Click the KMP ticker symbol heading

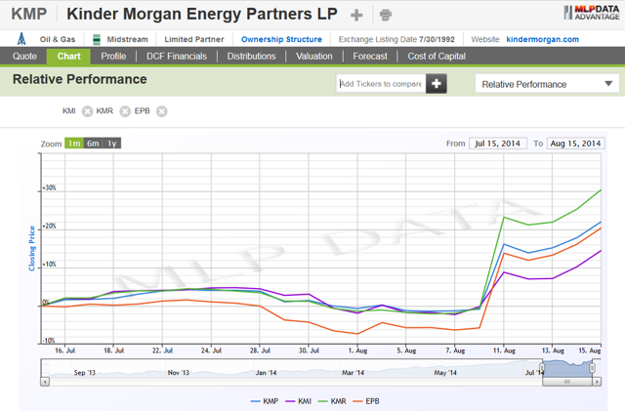pos(28,14)
